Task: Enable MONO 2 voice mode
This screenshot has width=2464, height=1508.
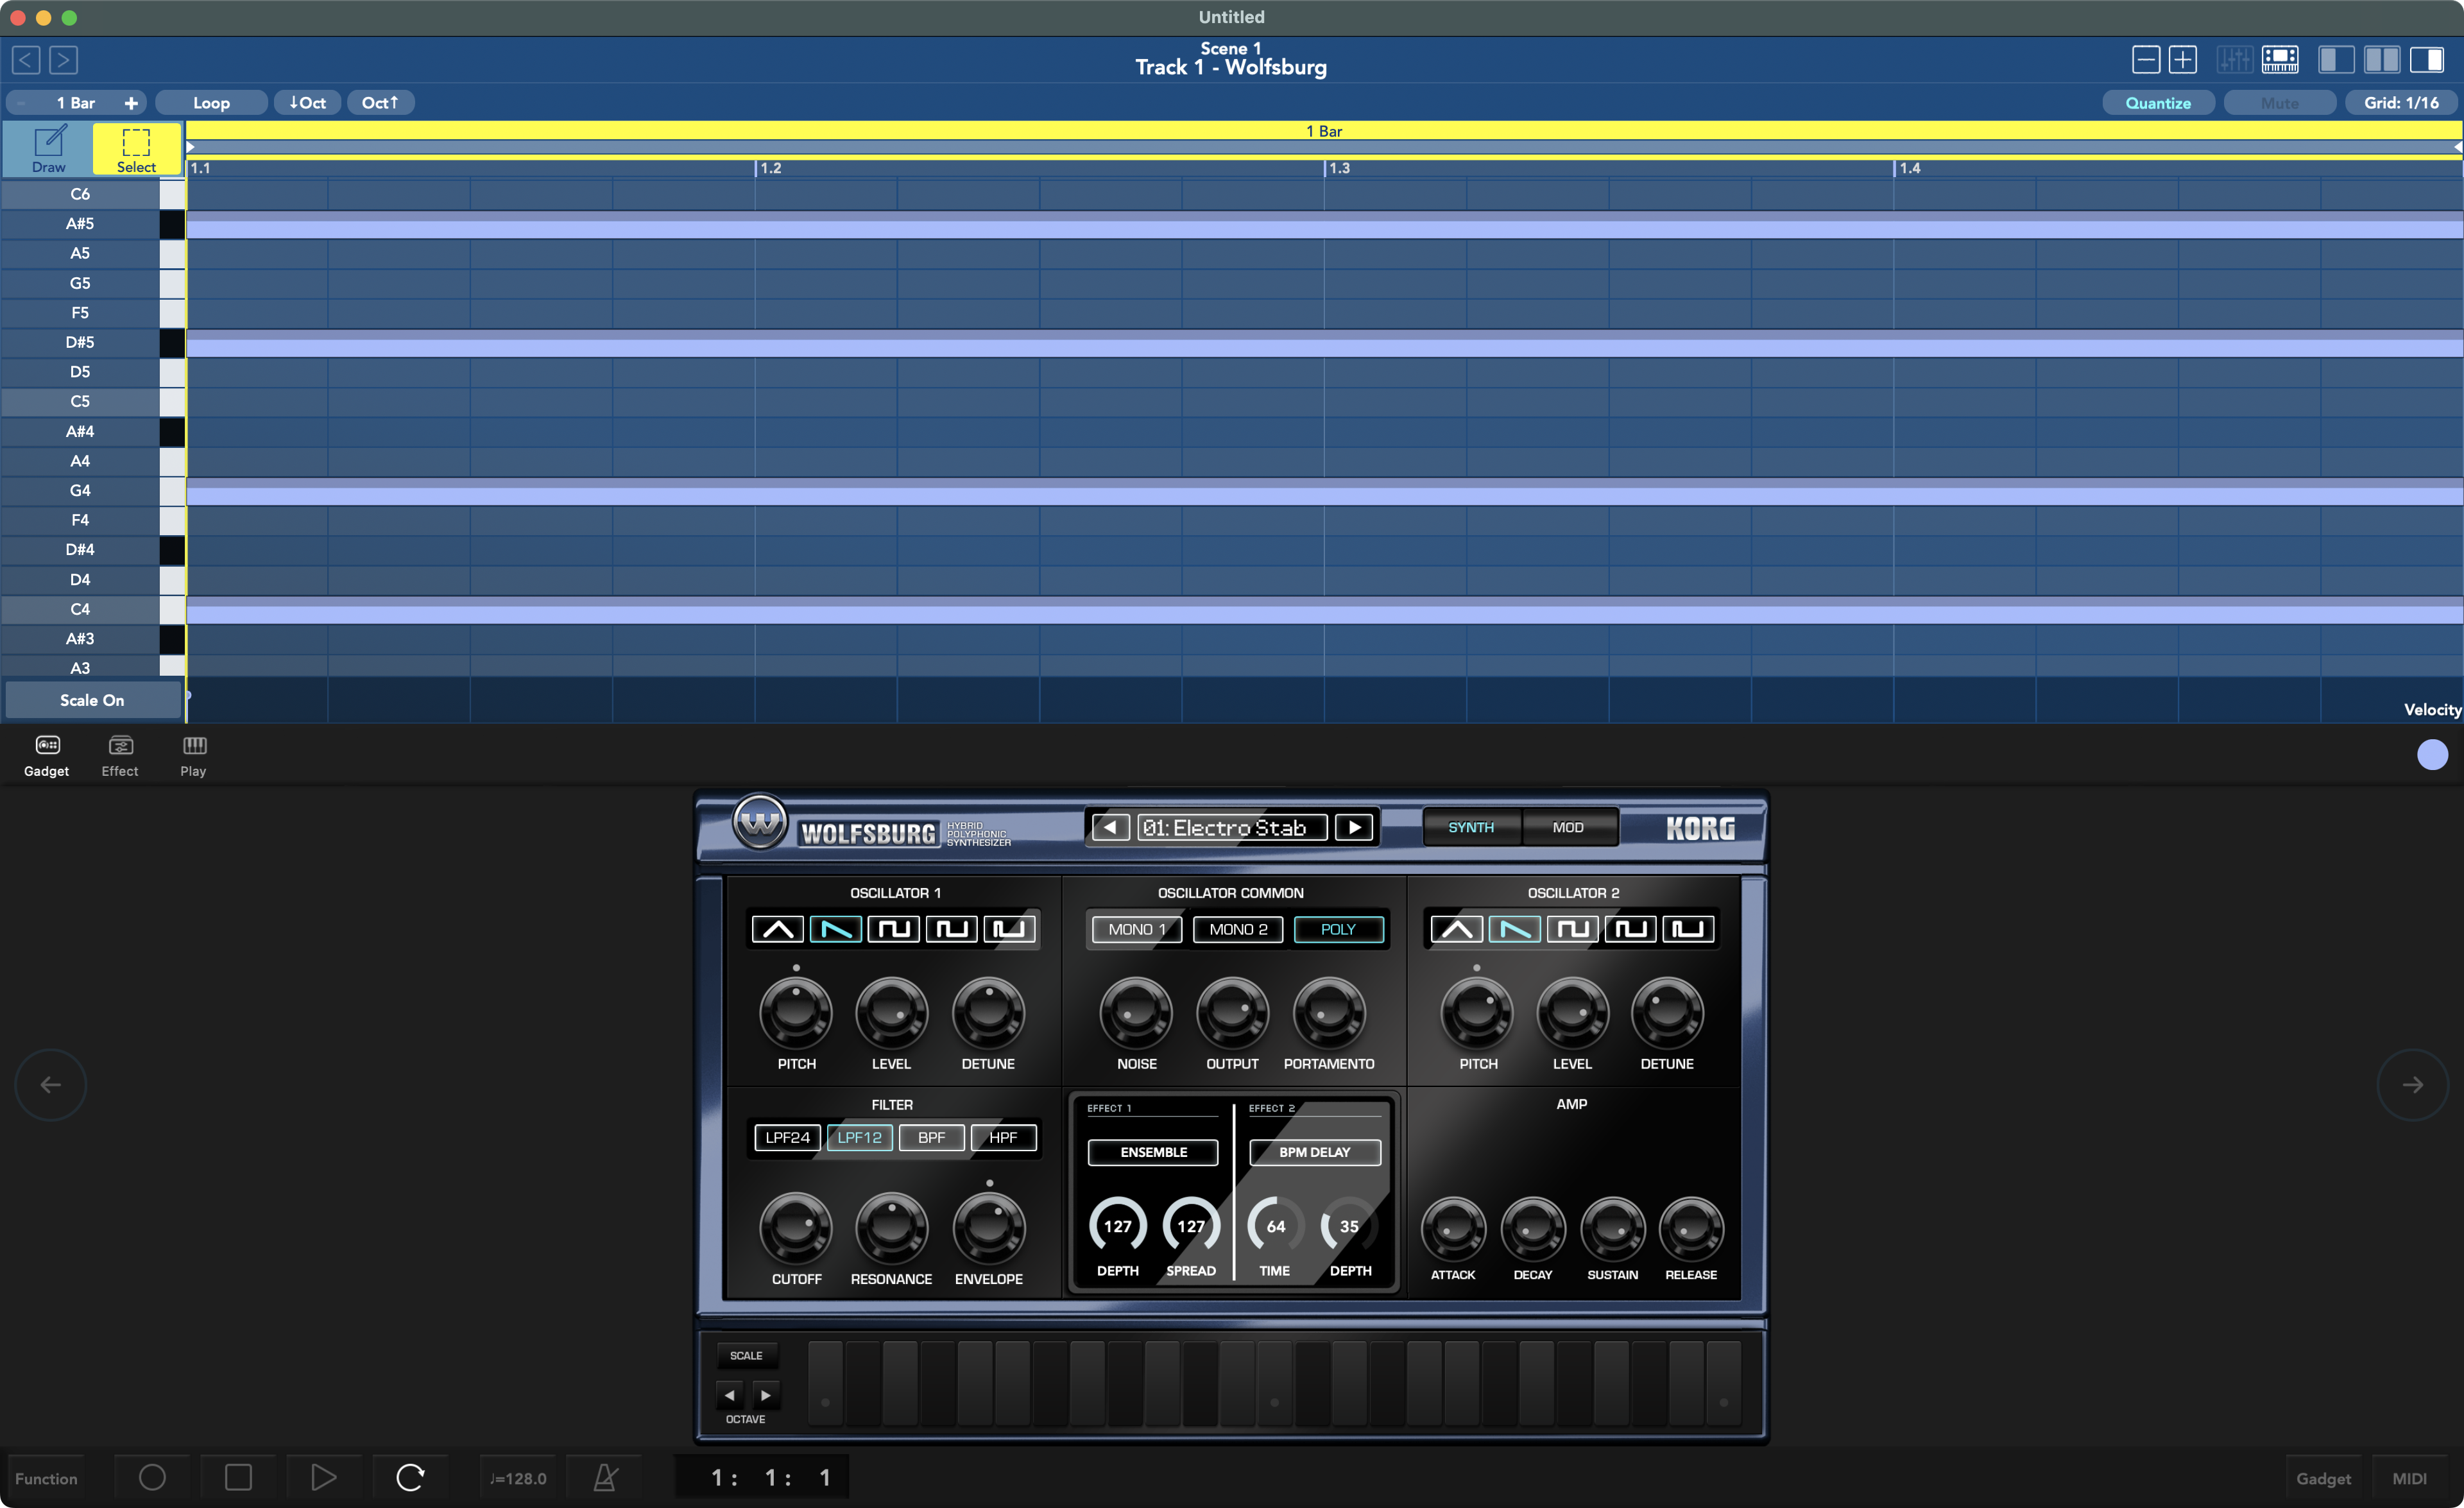Action: tap(1238, 929)
